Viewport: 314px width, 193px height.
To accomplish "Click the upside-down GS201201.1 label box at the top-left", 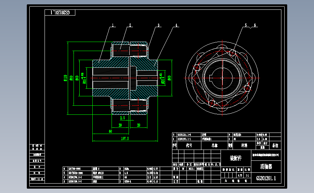I will point(60,13).
